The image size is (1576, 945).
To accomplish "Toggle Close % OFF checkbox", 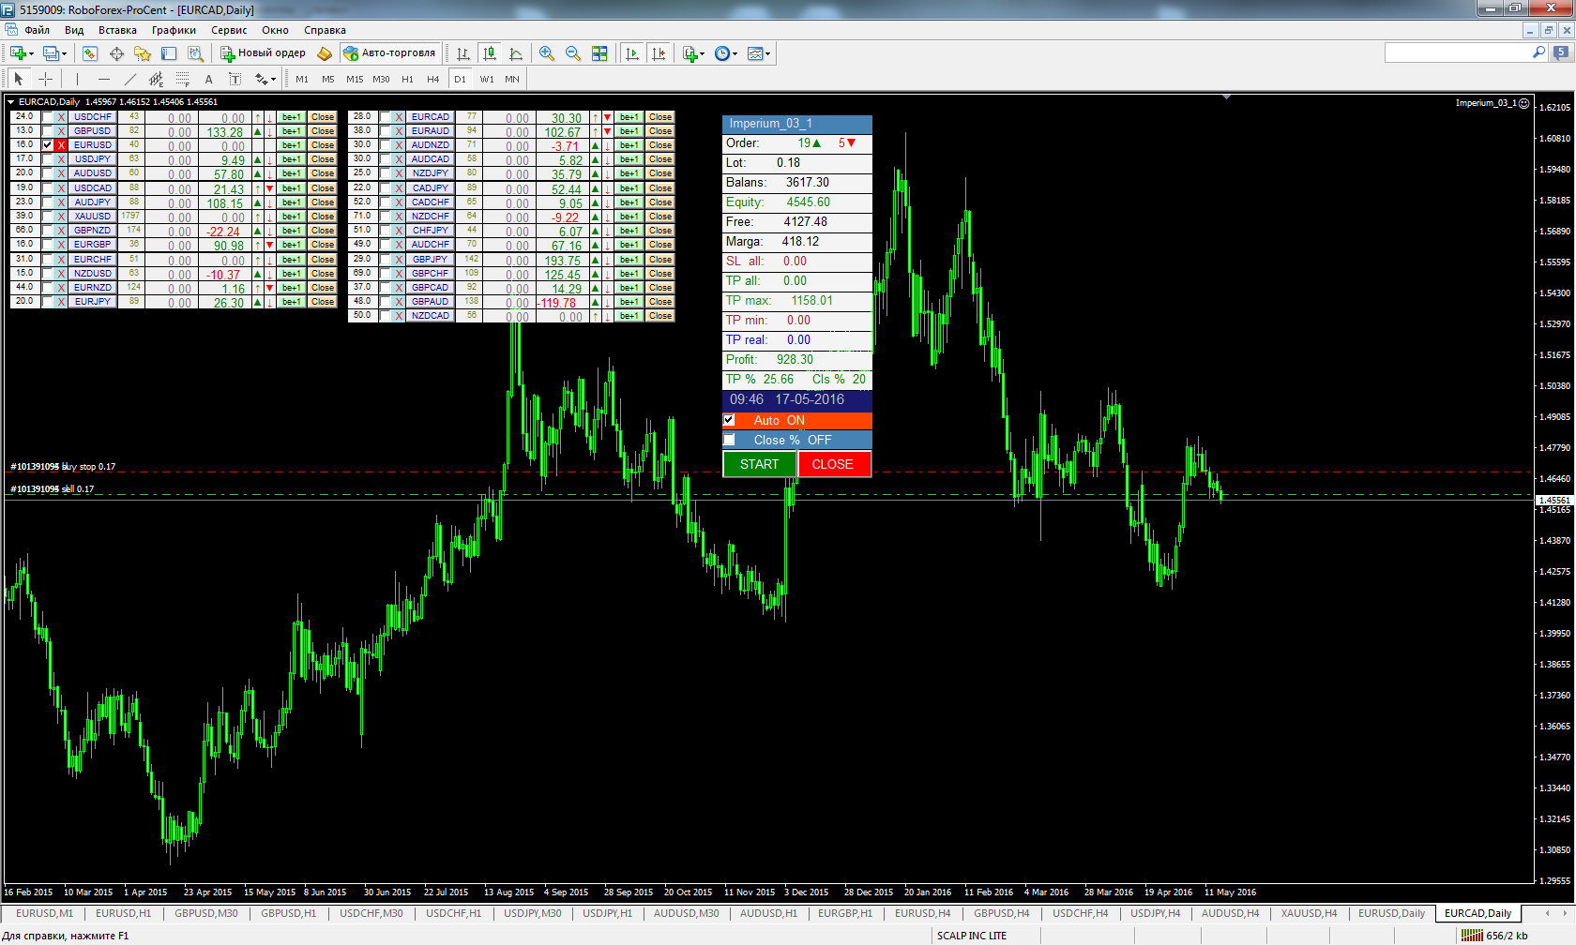I will click(x=729, y=440).
